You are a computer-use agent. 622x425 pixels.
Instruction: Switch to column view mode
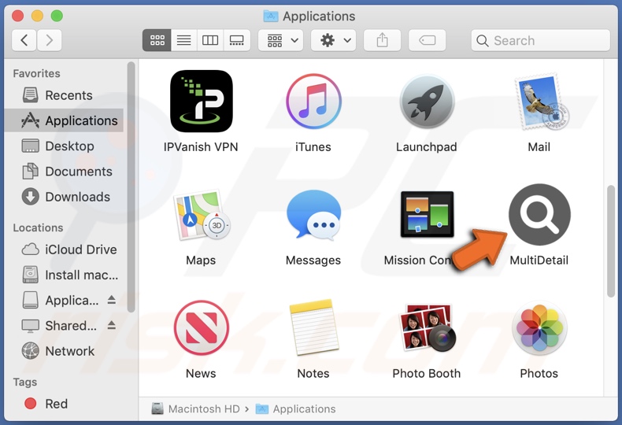209,40
